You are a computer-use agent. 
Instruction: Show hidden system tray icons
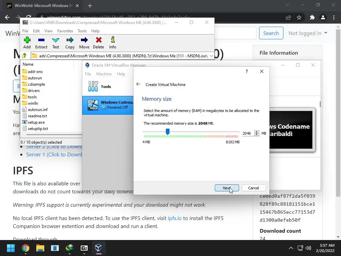pos(291,248)
